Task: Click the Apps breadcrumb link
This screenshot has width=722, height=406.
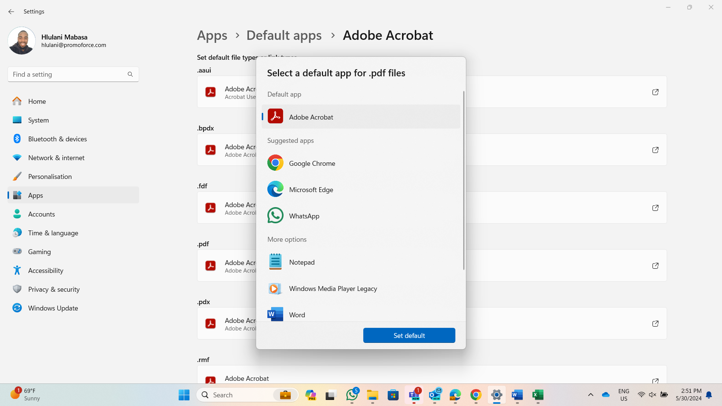Action: [212, 35]
